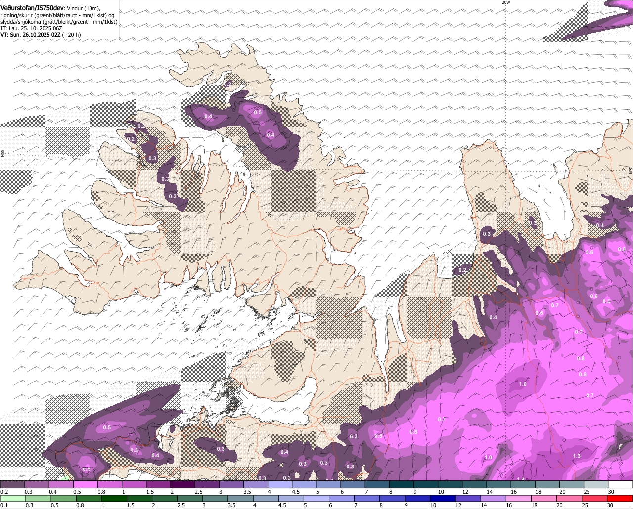Click the 0.2 label in the upper legend
This screenshot has width=633, height=509.
(4, 492)
